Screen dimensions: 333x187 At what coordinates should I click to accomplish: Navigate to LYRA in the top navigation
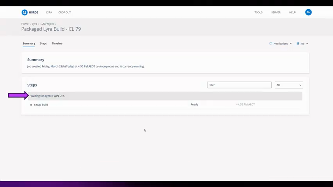(x=49, y=12)
